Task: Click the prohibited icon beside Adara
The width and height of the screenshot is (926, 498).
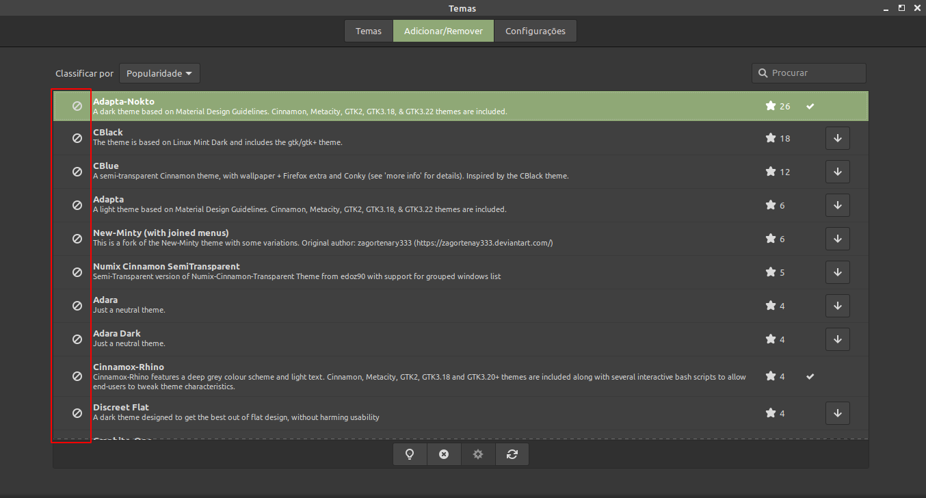Action: tap(77, 306)
